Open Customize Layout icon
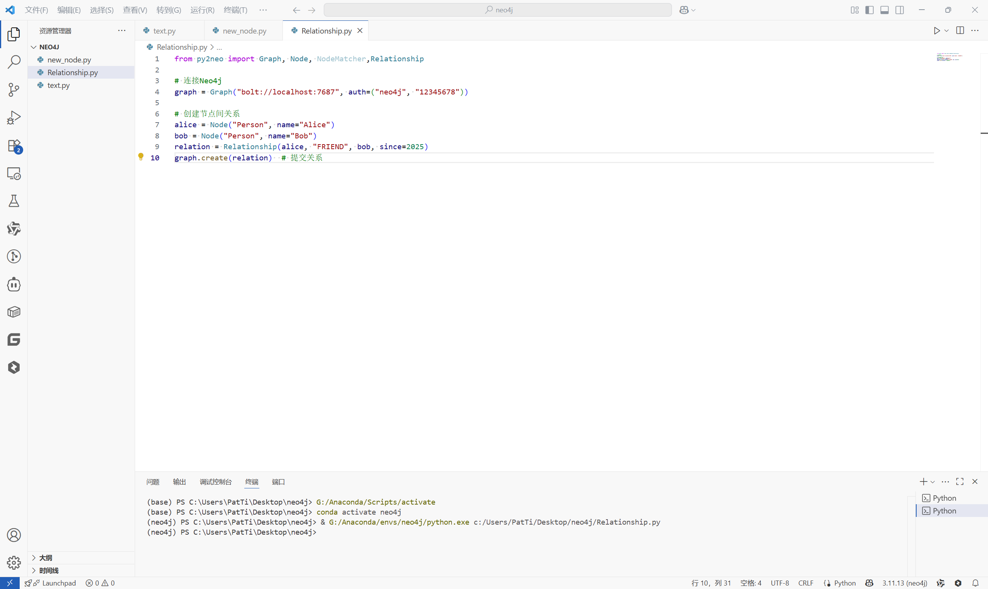Viewport: 988px width, 589px height. (x=854, y=10)
